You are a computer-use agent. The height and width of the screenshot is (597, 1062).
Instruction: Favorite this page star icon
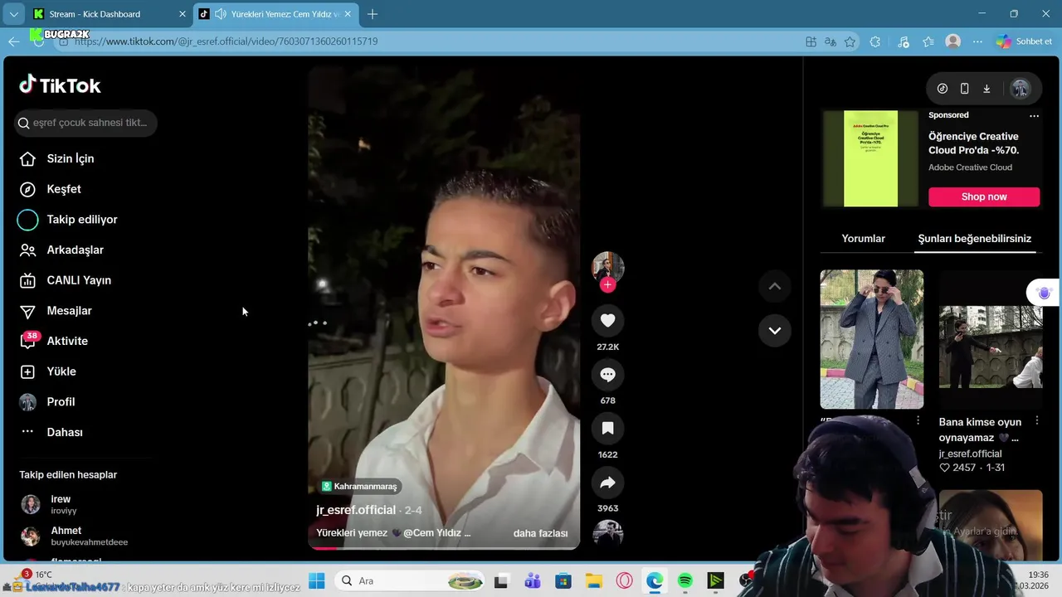click(850, 41)
